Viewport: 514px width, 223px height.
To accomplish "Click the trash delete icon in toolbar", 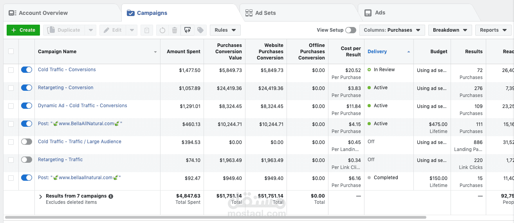I will click(175, 30).
